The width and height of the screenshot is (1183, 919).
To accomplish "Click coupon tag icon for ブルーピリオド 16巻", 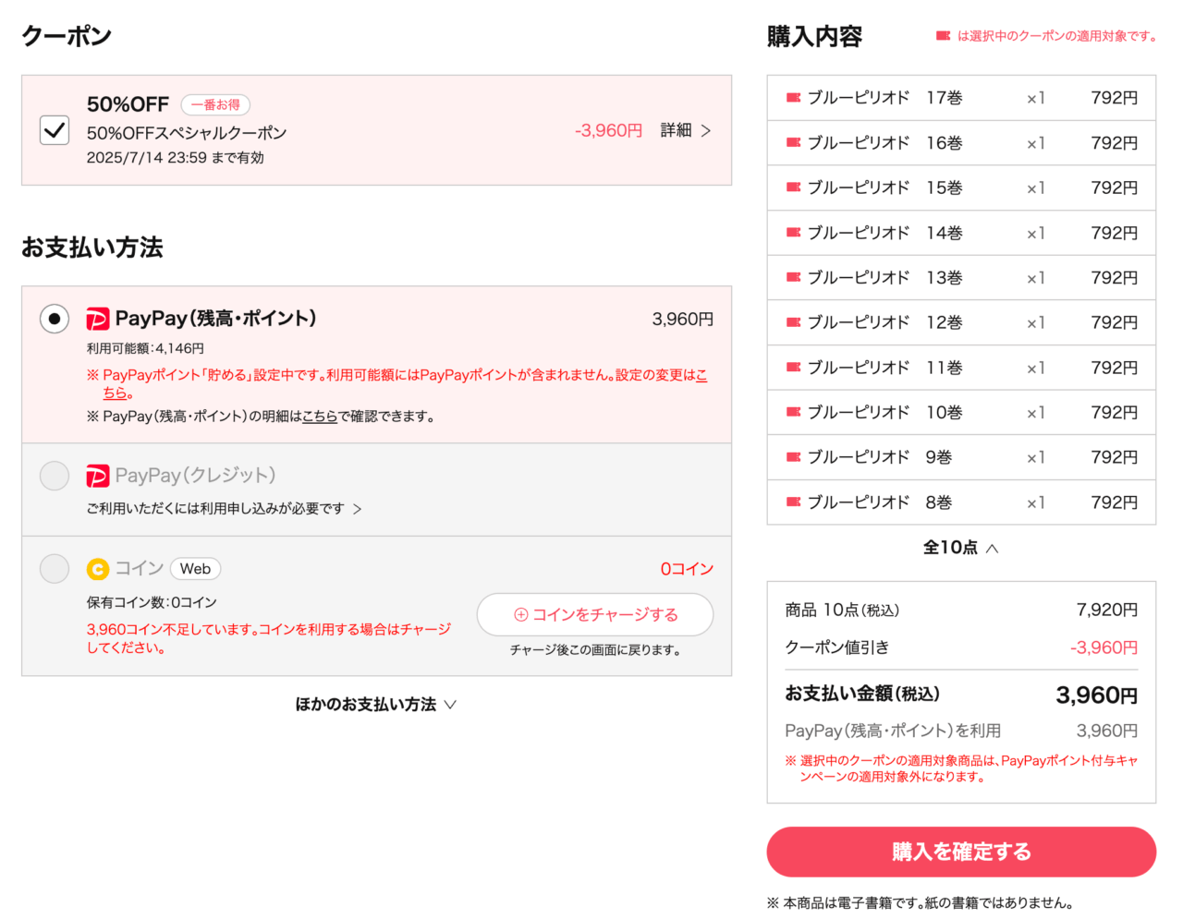I will click(793, 142).
